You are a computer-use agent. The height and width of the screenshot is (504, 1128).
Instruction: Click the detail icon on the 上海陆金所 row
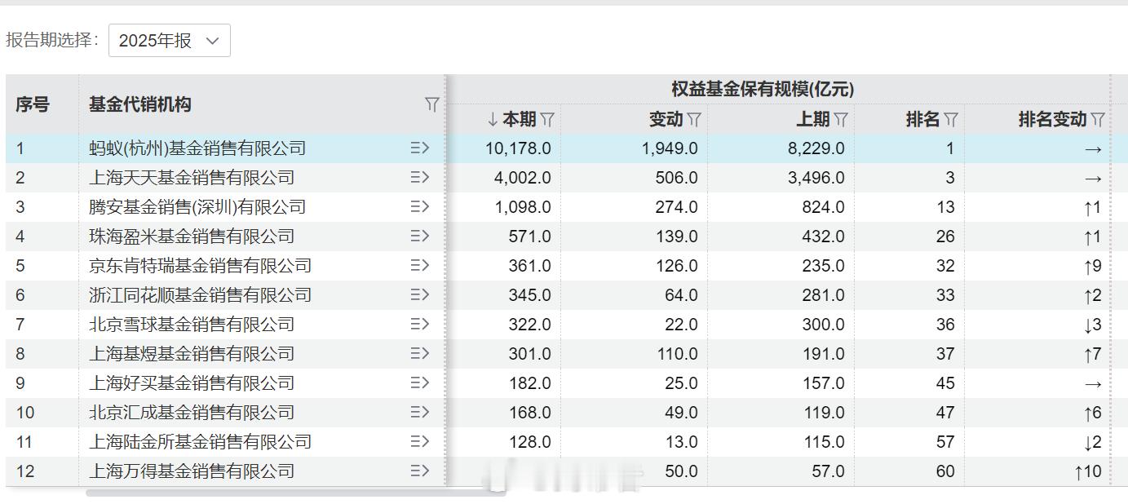pos(419,441)
